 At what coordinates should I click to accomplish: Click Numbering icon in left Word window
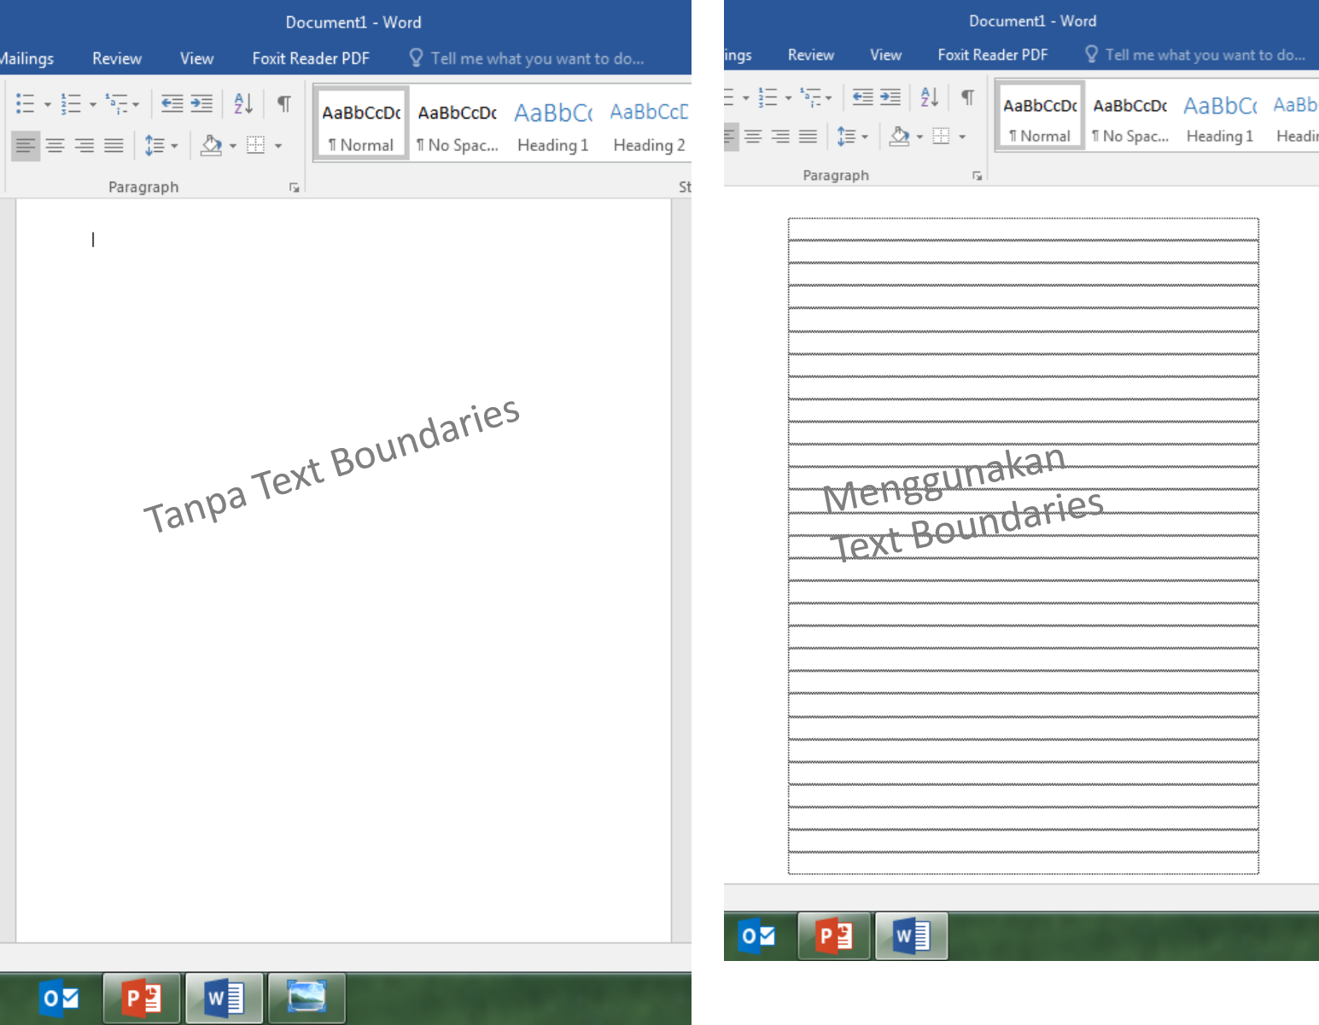coord(71,104)
